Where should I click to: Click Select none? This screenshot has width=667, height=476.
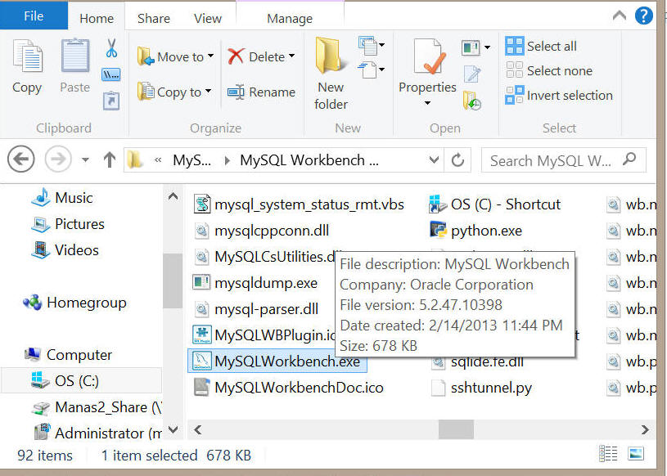coord(549,70)
